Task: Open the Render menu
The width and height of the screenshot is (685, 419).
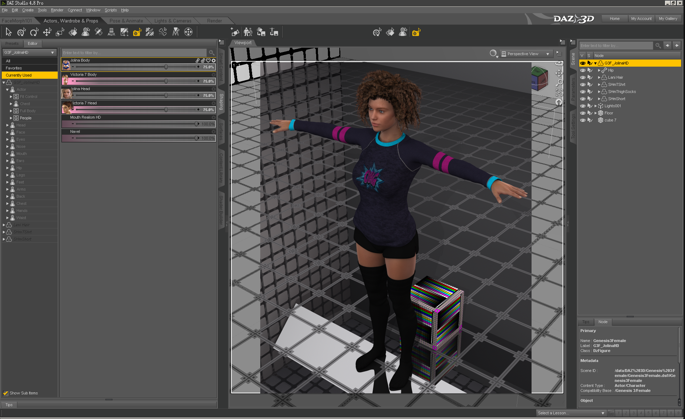Action: pos(57,10)
